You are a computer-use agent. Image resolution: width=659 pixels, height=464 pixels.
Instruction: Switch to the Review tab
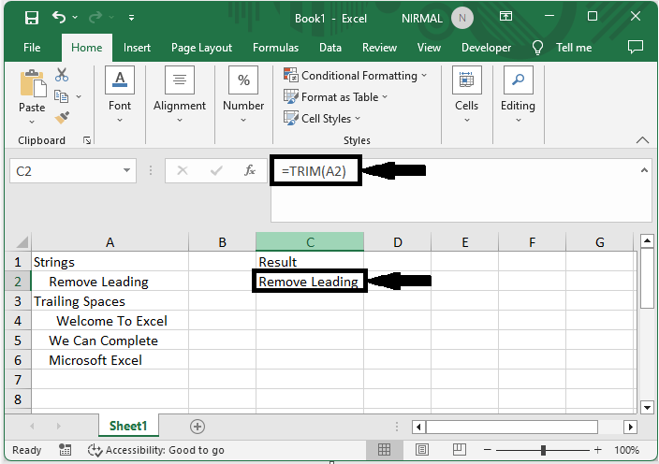[x=379, y=48]
